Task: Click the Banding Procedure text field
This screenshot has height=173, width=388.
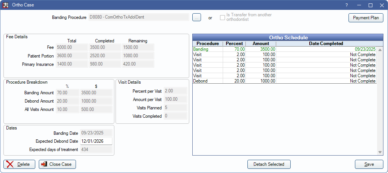Action: [x=138, y=17]
